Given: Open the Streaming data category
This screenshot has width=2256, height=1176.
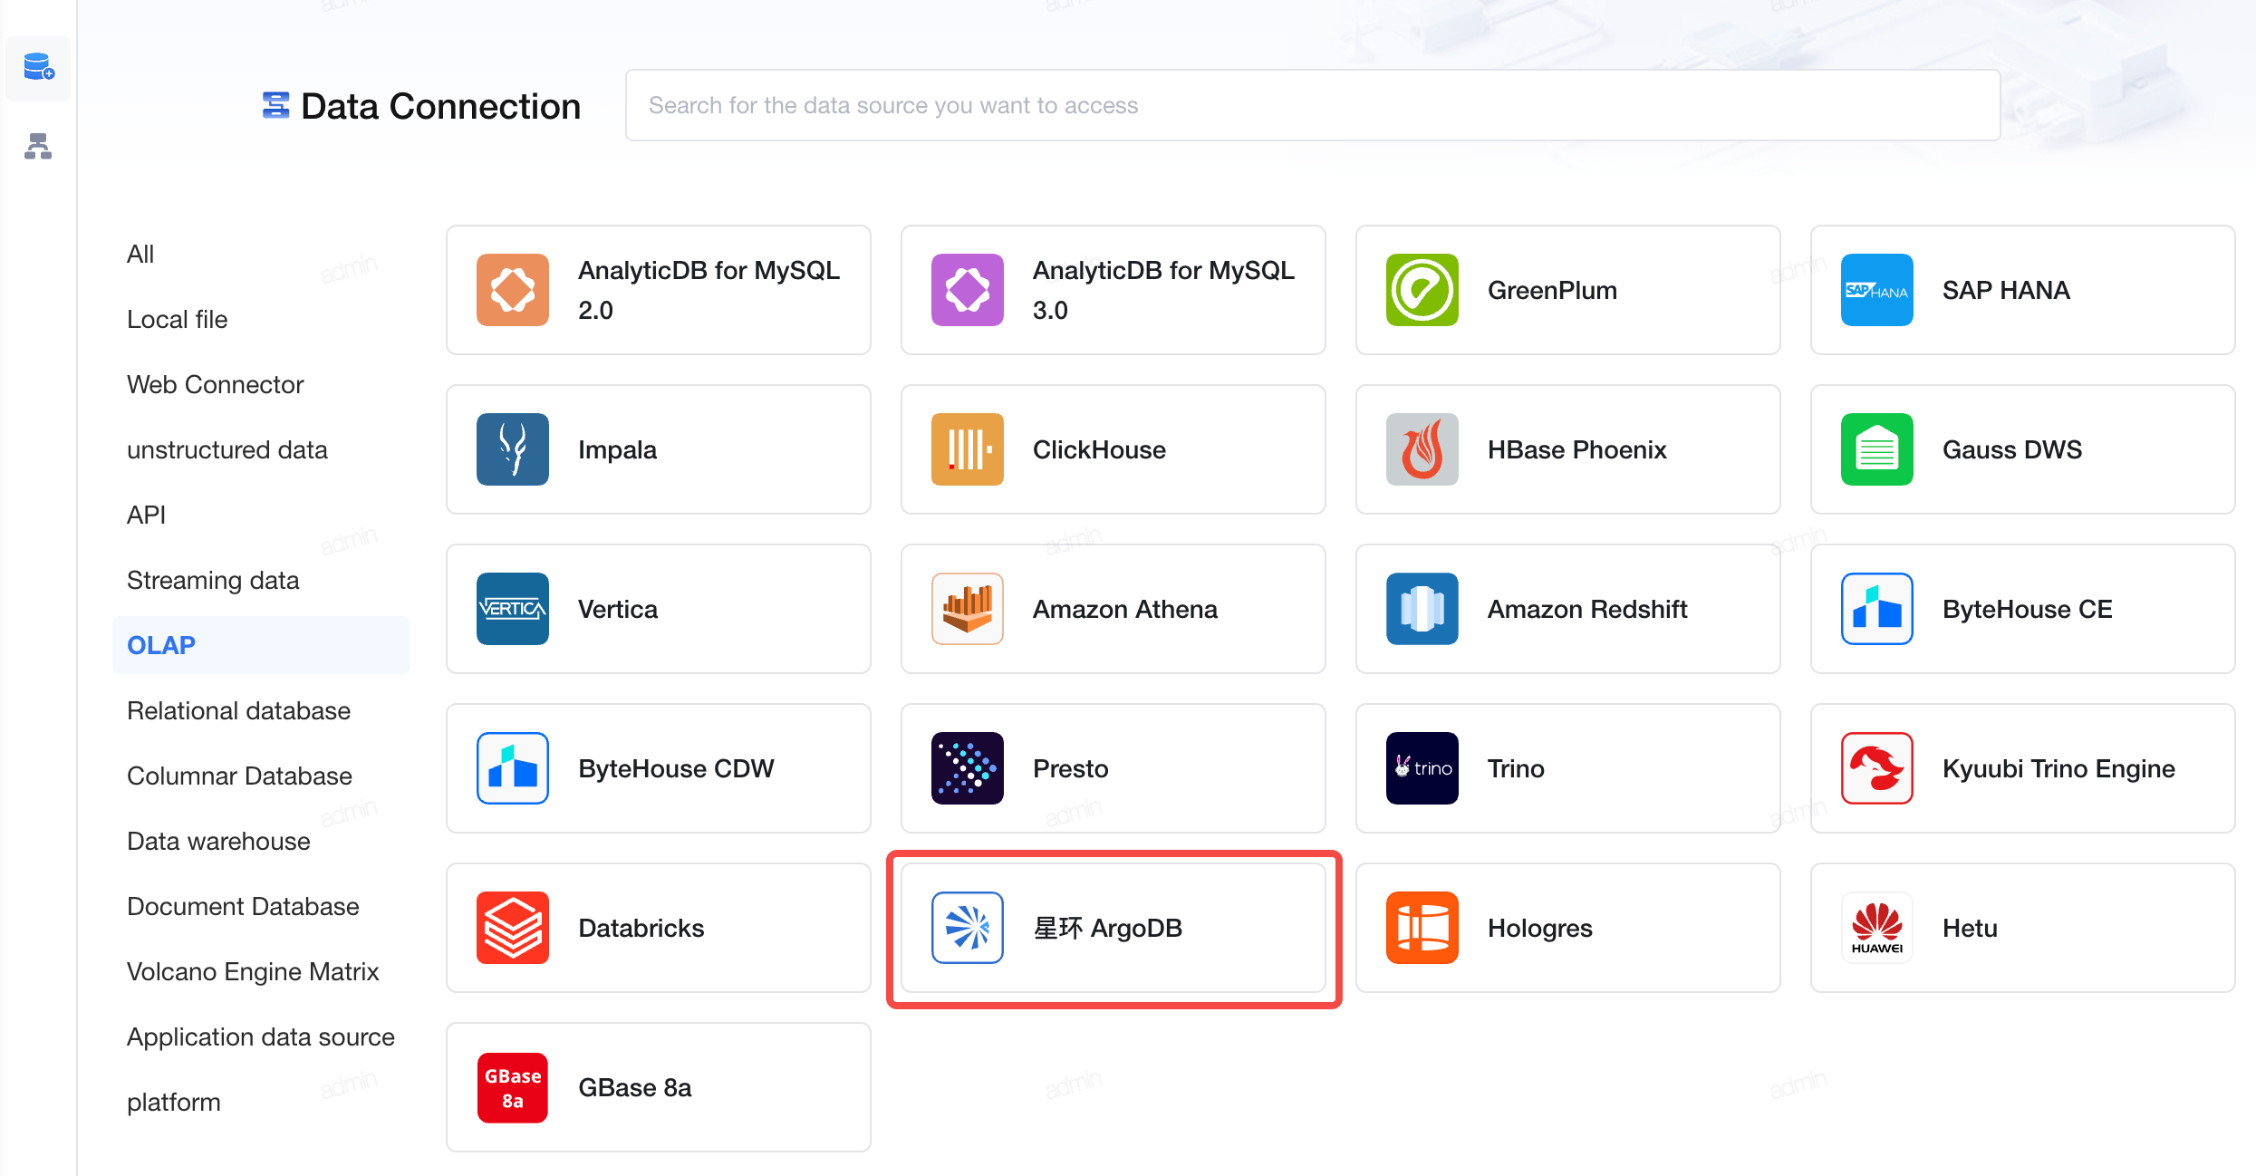Looking at the screenshot, I should pyautogui.click(x=213, y=580).
